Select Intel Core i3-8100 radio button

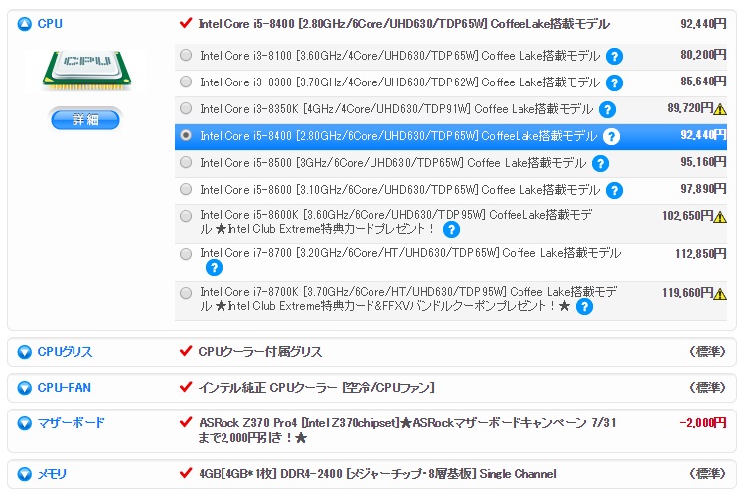186,55
